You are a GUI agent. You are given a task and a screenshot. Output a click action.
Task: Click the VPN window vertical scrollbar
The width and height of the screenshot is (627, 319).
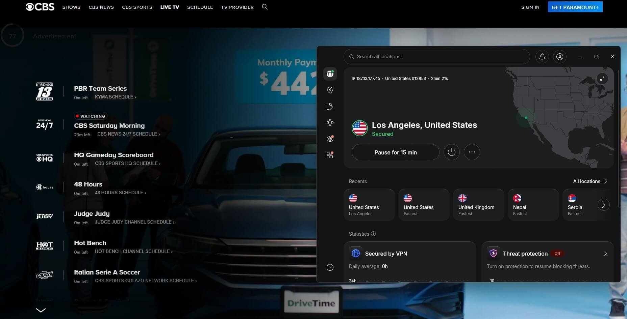[x=619, y=138]
